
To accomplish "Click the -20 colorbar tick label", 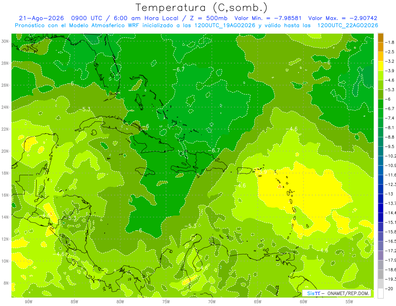I will (389, 289).
